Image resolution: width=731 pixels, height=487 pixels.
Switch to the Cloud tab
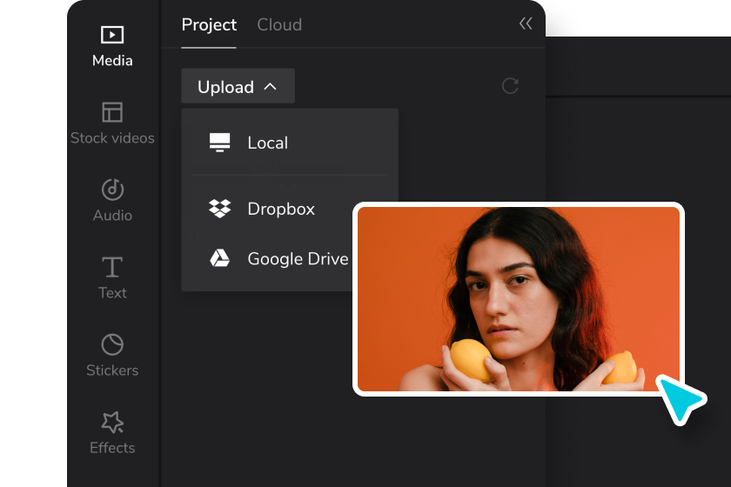click(x=279, y=24)
